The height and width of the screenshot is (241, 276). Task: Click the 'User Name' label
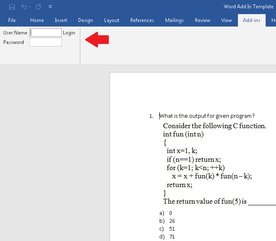coord(15,33)
